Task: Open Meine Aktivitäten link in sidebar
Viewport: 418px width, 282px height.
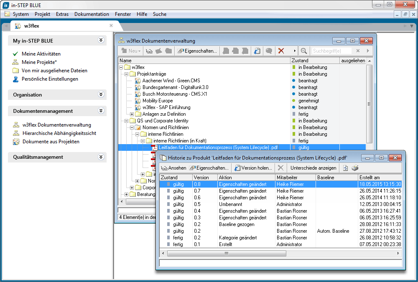Action: (41, 54)
